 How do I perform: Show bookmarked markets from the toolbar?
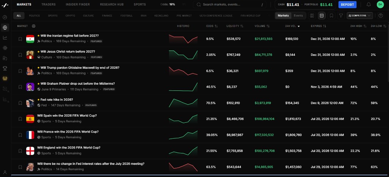coord(331,16)
